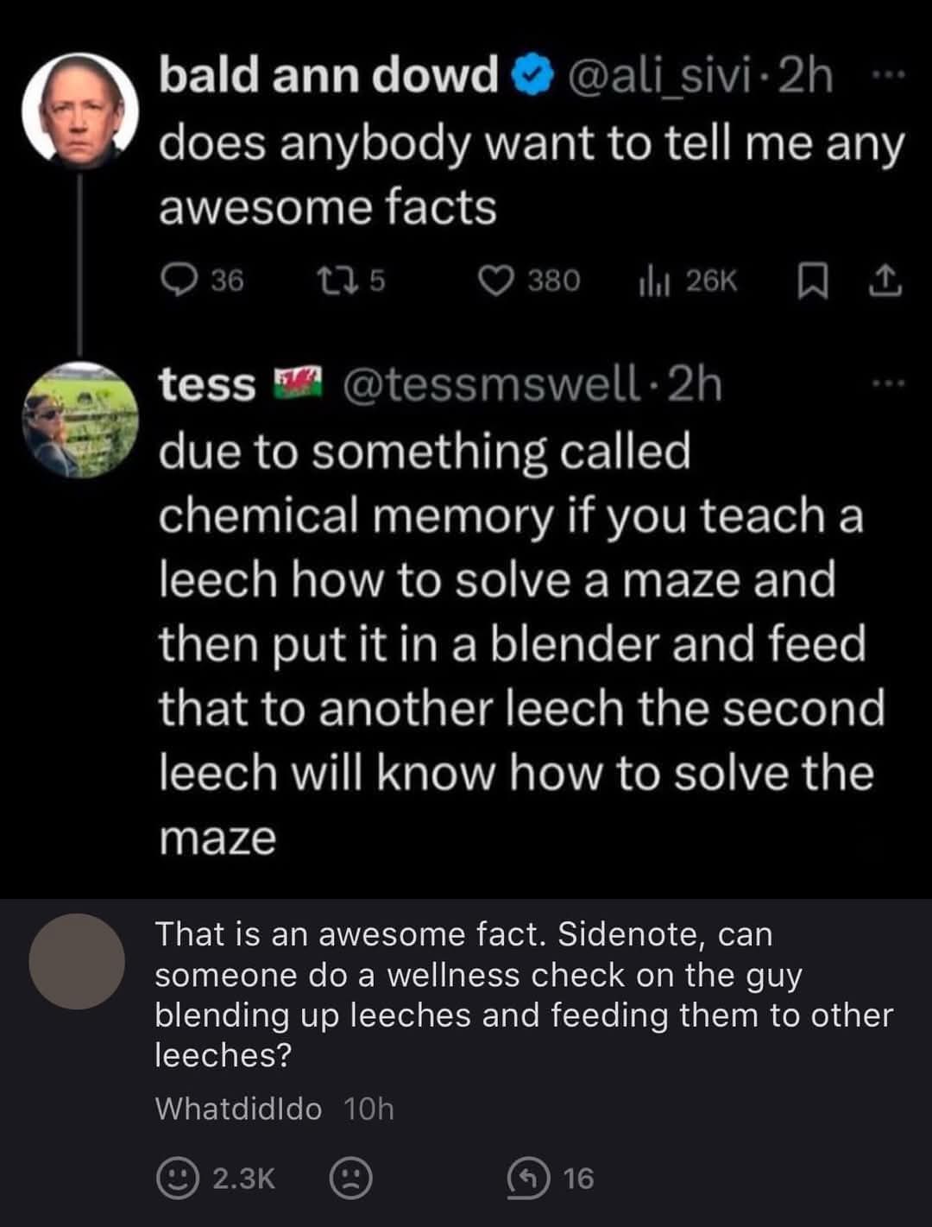Click the blue verified badge
Viewport: 932px width, 1227px height.
click(x=532, y=78)
